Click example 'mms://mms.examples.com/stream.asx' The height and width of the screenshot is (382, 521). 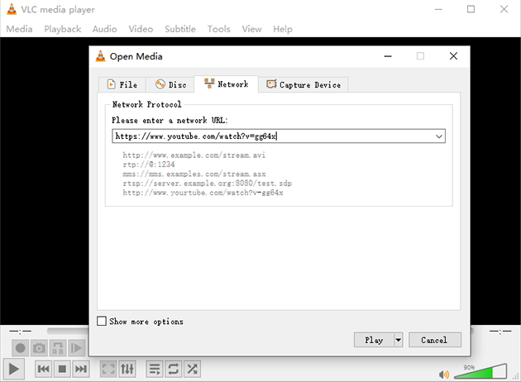coord(194,174)
